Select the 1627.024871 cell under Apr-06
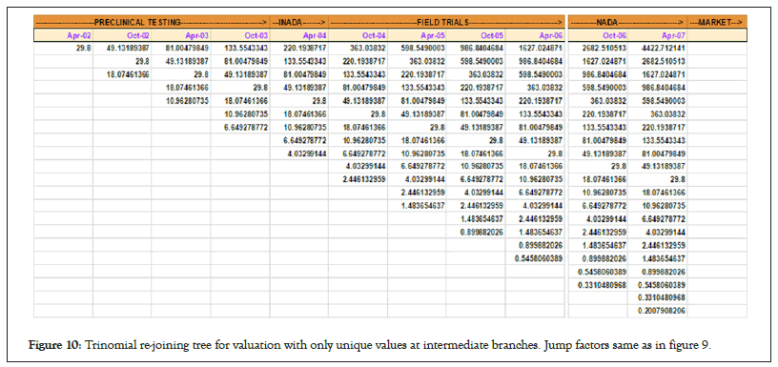Screen dimensions: 778x367 535,49
